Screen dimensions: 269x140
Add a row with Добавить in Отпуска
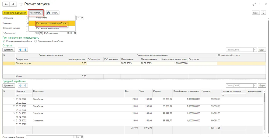point(9,50)
